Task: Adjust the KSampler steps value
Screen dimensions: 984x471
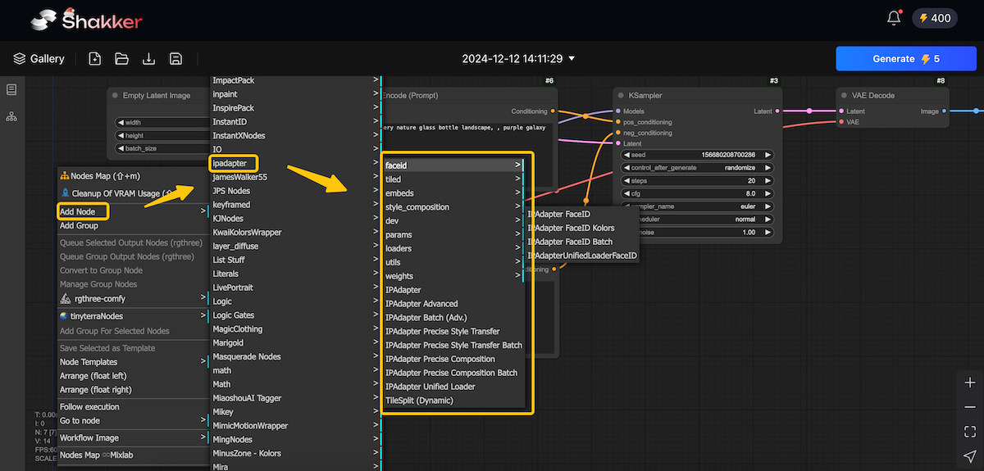Action: 697,180
